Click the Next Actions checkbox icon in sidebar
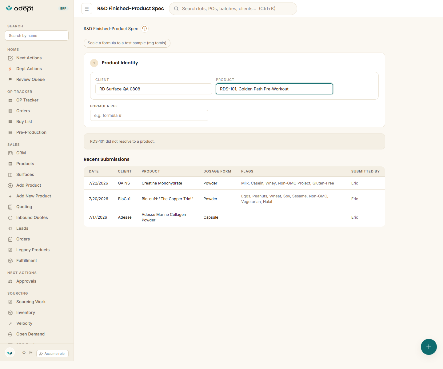This screenshot has width=443, height=369. 10,58
